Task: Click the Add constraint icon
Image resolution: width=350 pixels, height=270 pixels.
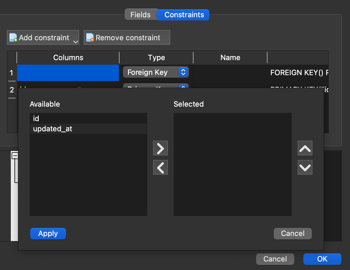Action: tap(13, 37)
